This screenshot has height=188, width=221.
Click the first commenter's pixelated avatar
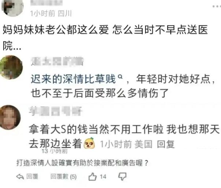12,8
